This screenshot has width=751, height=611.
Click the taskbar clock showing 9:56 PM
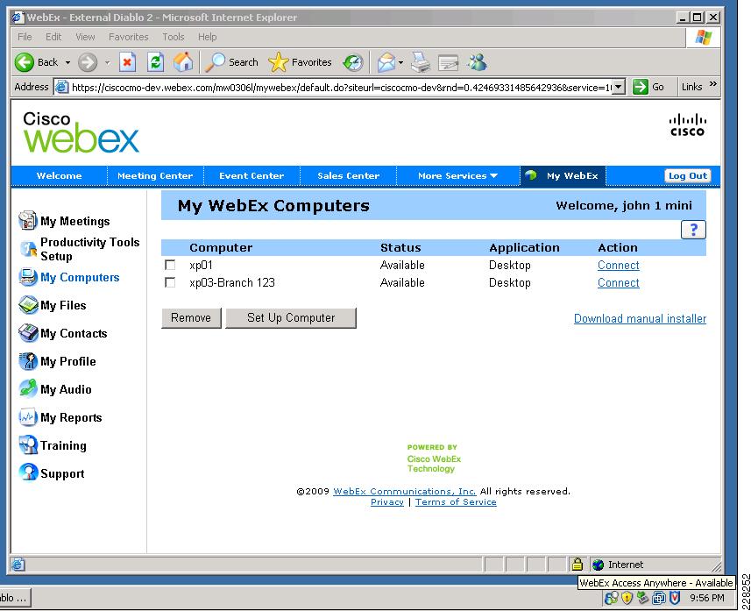click(x=707, y=598)
